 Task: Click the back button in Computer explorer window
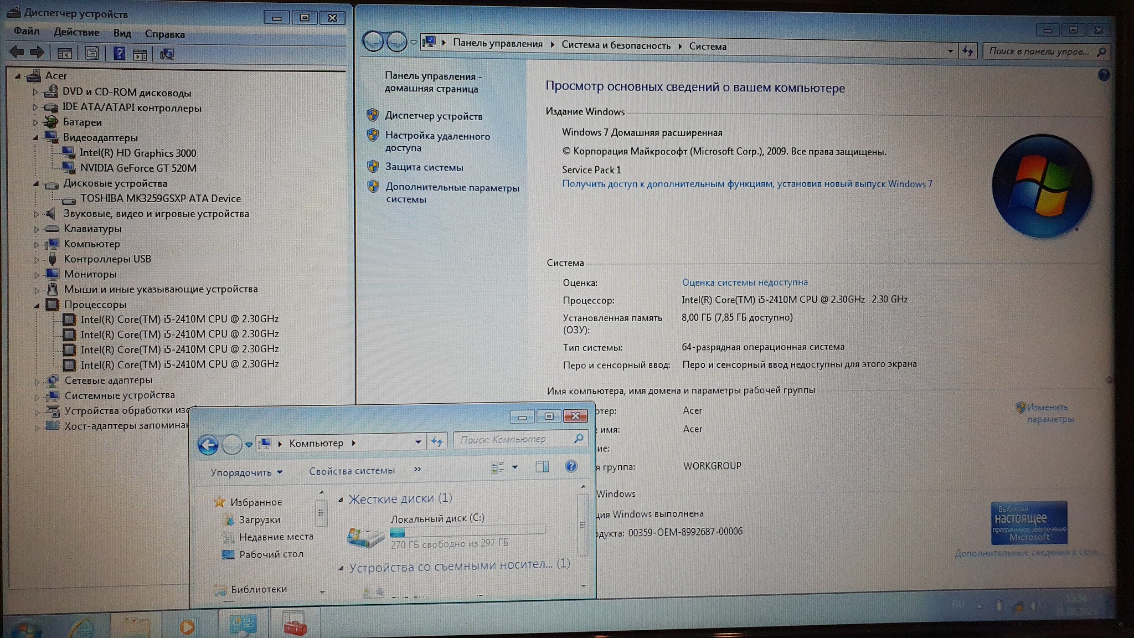point(208,444)
